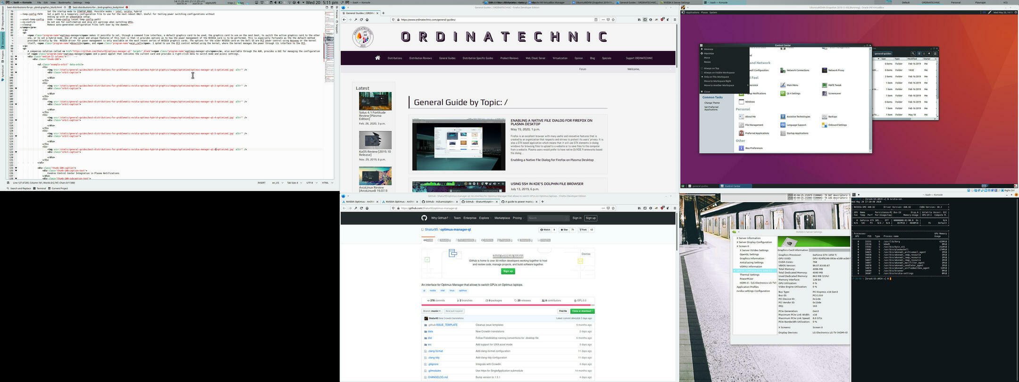Bookmark the GitHub page with the star icon

tap(614, 208)
